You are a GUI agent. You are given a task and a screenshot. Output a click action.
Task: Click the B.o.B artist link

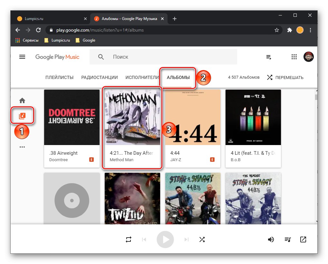coord(236,160)
